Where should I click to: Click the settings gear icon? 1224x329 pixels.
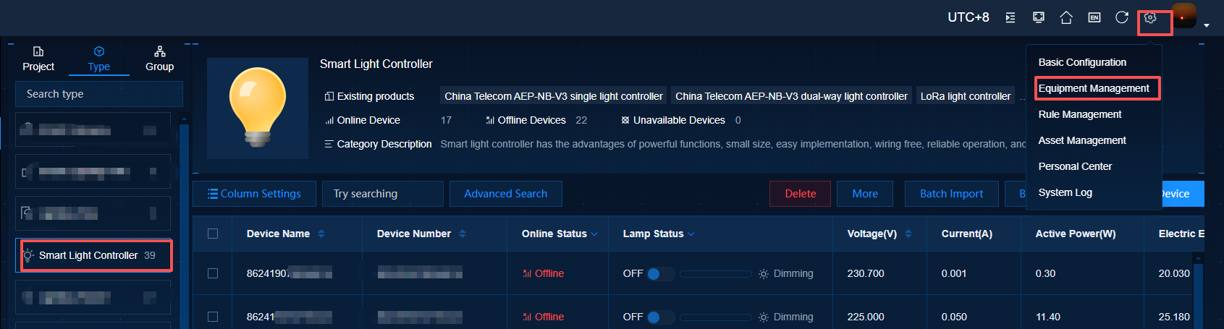[1150, 18]
